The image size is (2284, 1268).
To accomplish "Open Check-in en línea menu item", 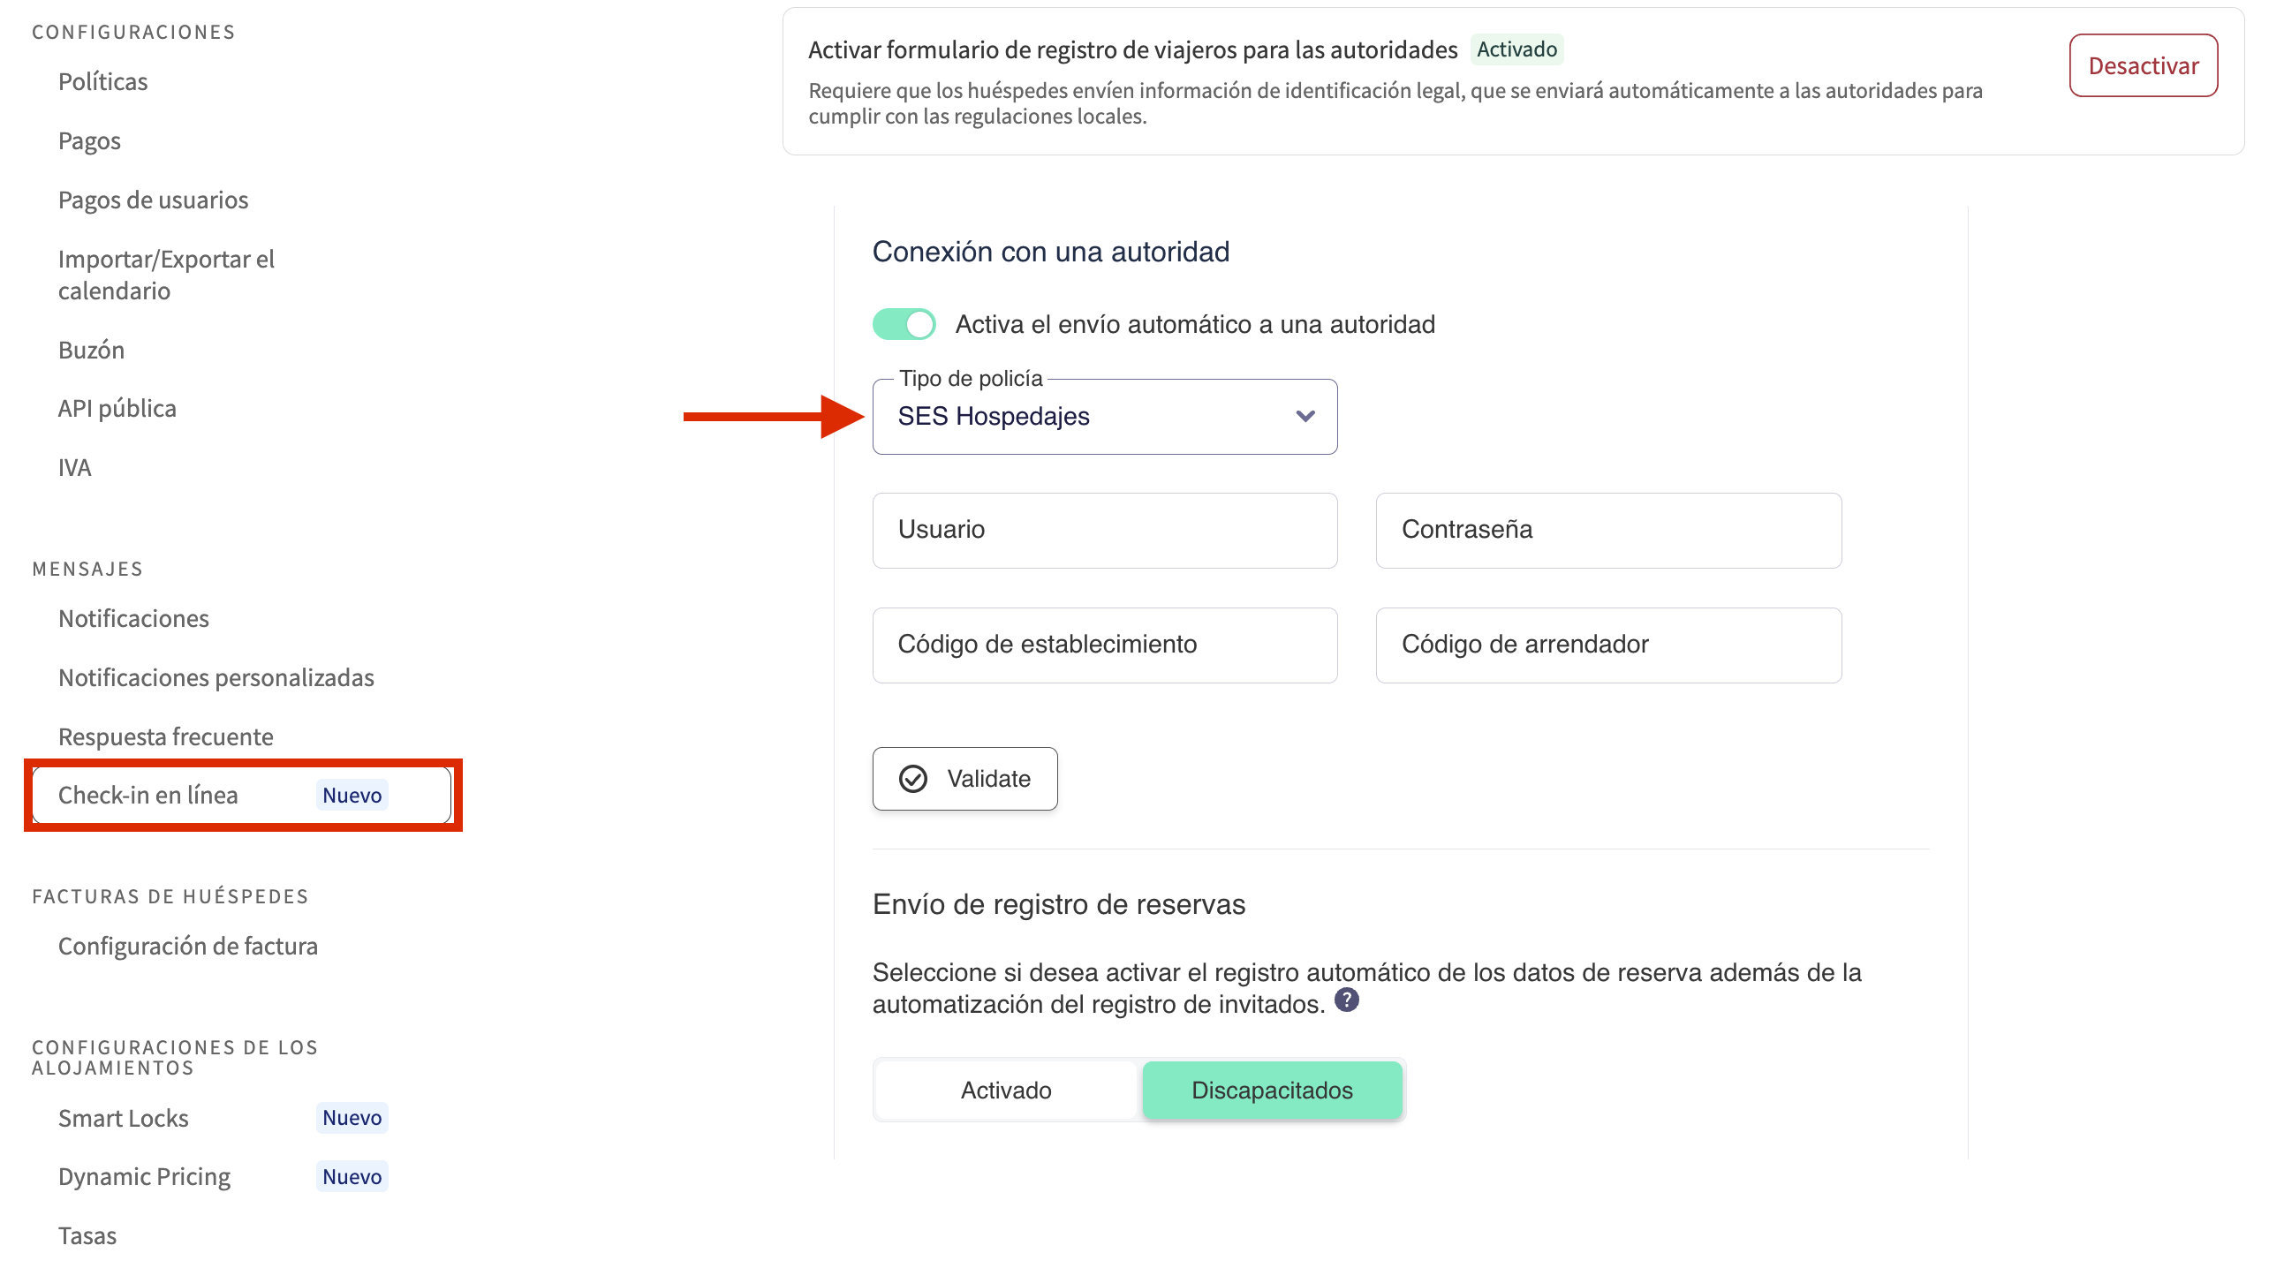I will [x=149, y=796].
